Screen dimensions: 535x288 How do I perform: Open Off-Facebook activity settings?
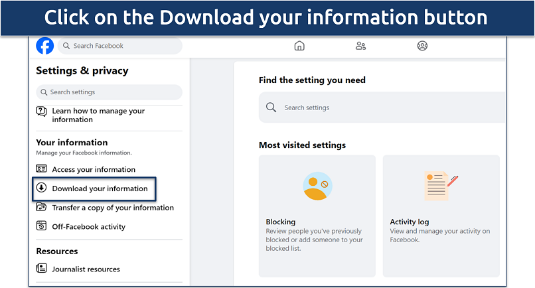(x=88, y=227)
